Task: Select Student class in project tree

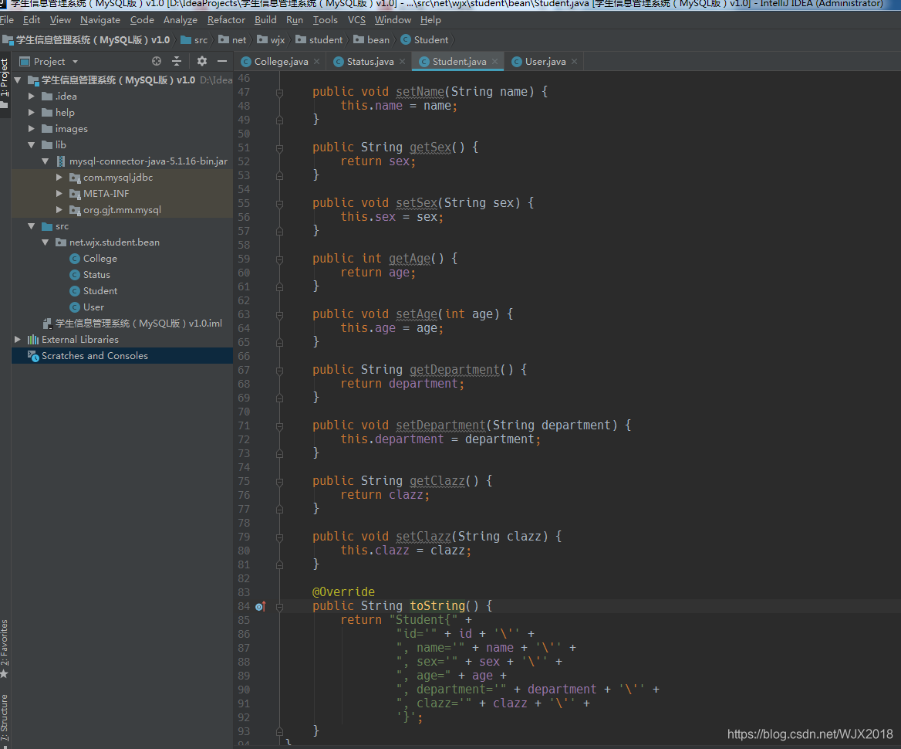Action: tap(100, 291)
